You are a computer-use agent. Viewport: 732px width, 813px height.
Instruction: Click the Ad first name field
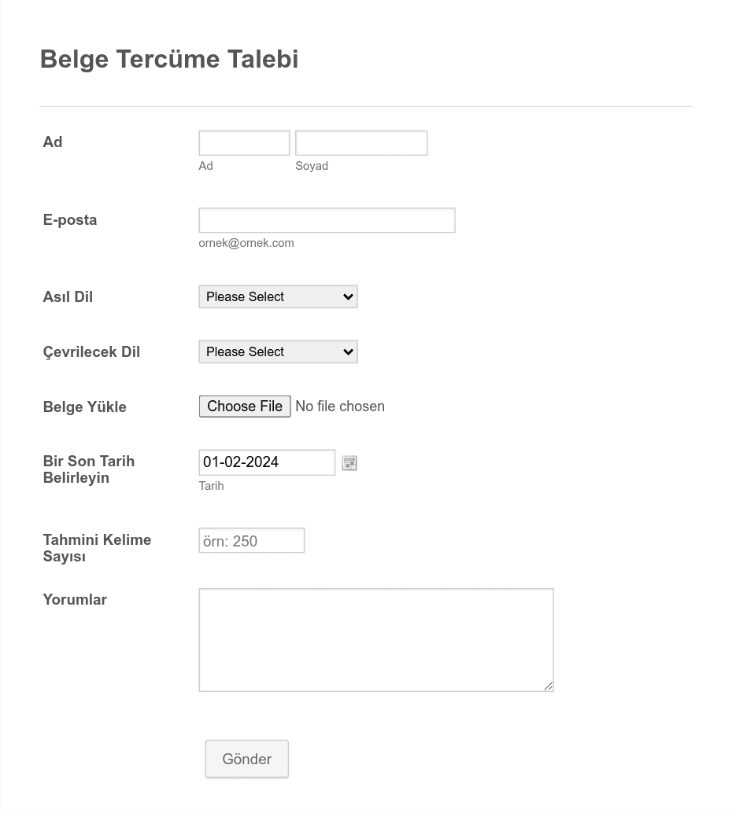click(244, 143)
